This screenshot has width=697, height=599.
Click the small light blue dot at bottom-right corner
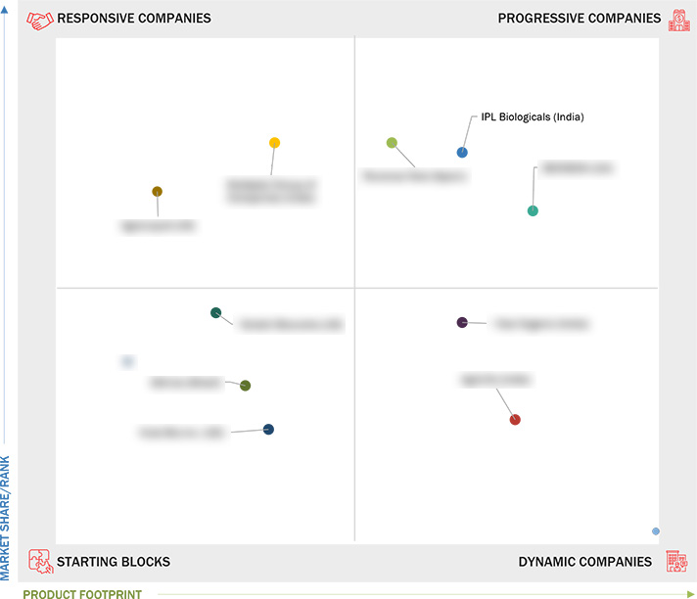pos(656,531)
